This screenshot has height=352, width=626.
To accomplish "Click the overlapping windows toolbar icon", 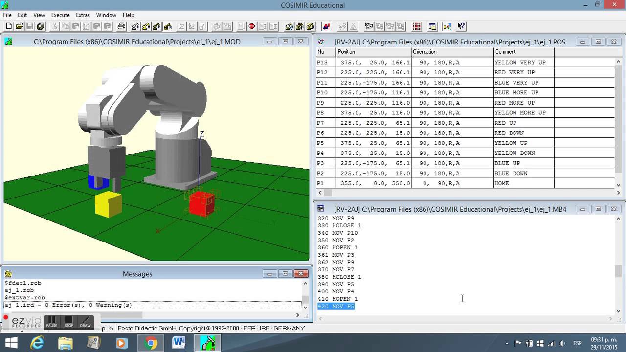I will (x=432, y=26).
